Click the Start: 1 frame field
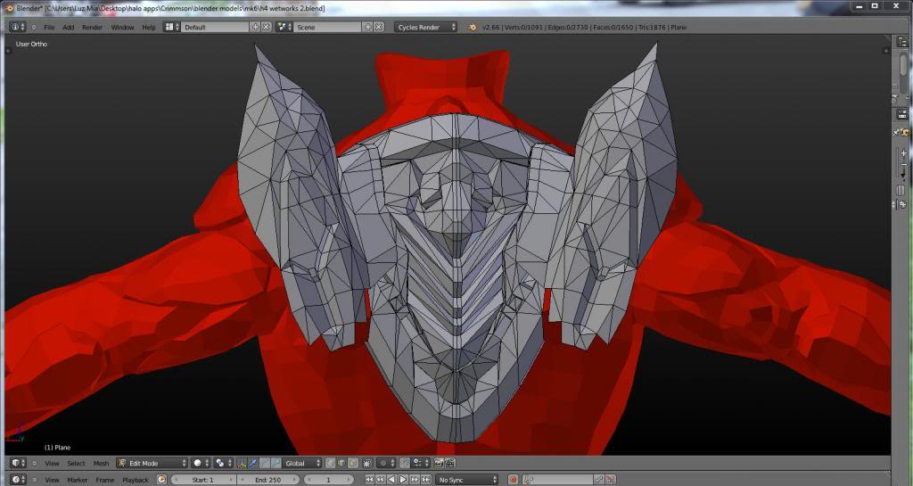 [203, 480]
